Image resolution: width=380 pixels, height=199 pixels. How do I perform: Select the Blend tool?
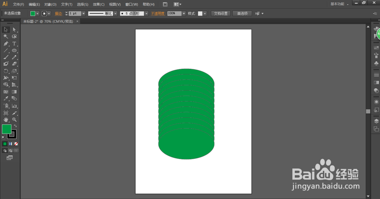tap(14, 98)
